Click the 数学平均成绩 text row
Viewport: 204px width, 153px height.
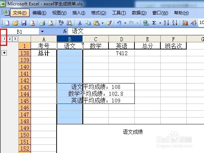coord(96,94)
